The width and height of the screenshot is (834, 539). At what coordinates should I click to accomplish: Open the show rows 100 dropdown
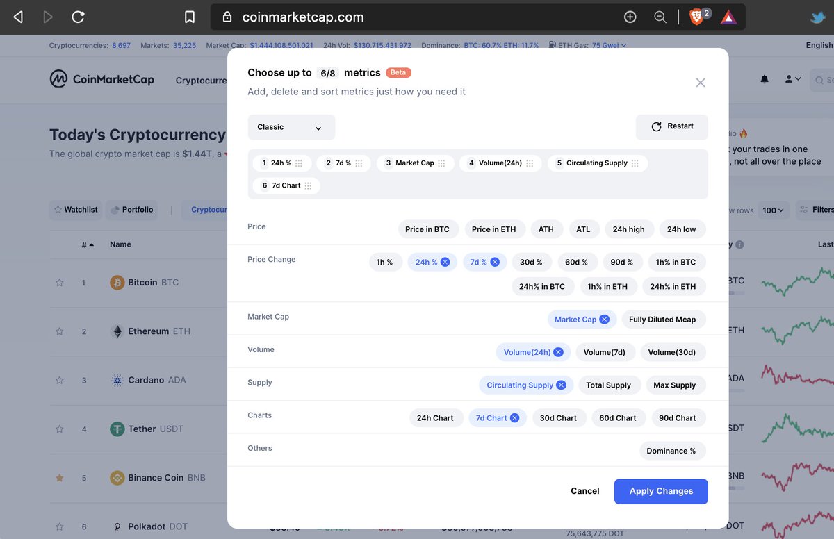coord(773,210)
